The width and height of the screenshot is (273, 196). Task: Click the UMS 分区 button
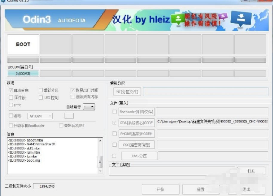pos(139,156)
